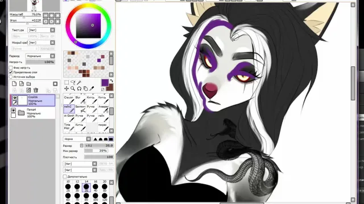The image size is (364, 204).
Task: Delete layer with the trash can icon
Action: (x=36, y=90)
